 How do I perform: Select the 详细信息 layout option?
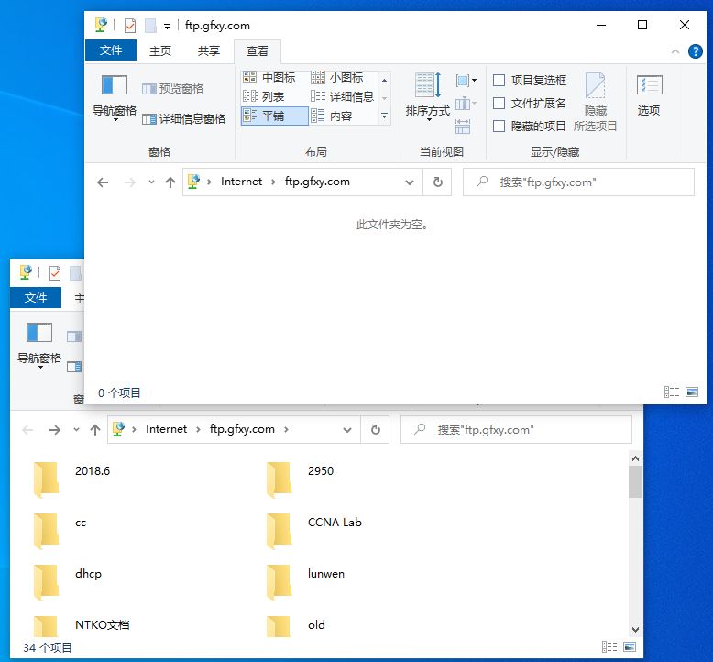tap(343, 97)
